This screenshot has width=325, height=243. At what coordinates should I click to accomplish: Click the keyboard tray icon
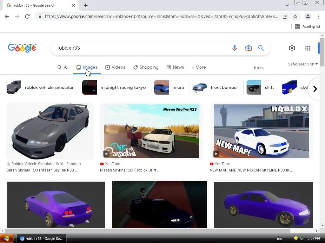click(x=280, y=239)
